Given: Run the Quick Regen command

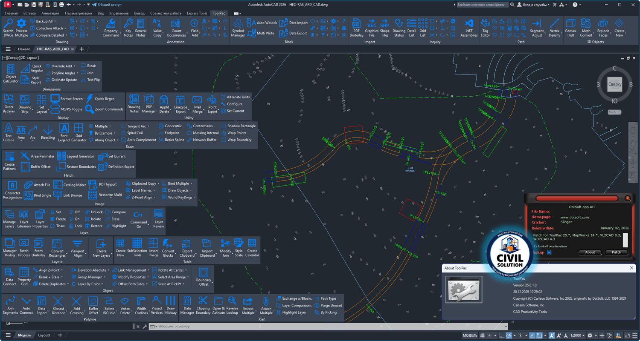Looking at the screenshot, I should point(100,99).
